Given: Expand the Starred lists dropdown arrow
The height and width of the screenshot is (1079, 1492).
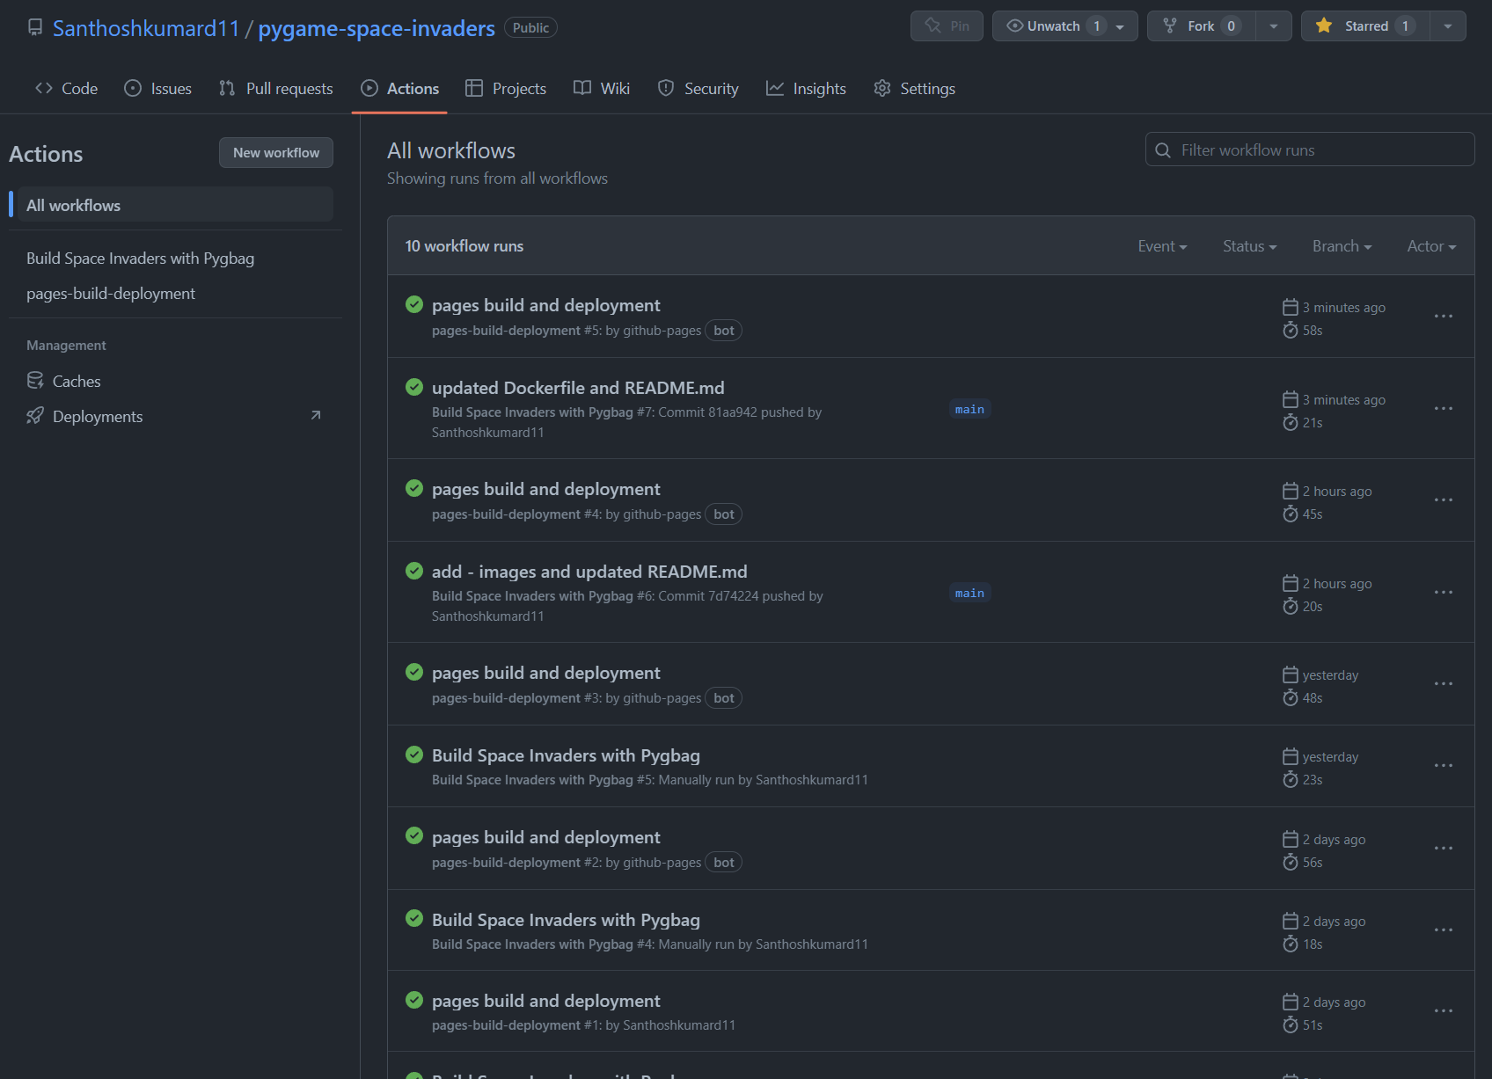Looking at the screenshot, I should click(1448, 26).
